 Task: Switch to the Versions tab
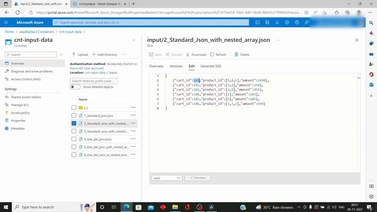(176, 66)
